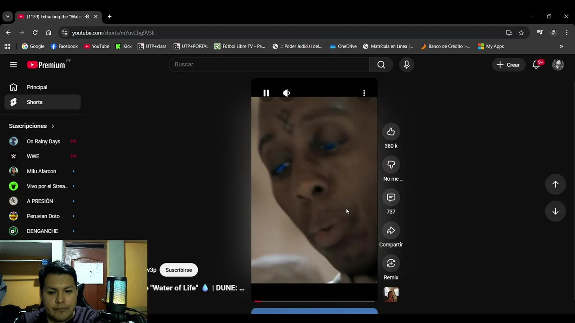Viewport: 575px width, 323px height.
Task: Expand the Suscripciones section
Action: point(32,126)
